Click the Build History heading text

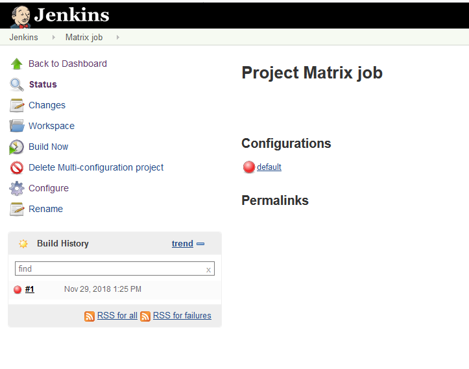(63, 243)
